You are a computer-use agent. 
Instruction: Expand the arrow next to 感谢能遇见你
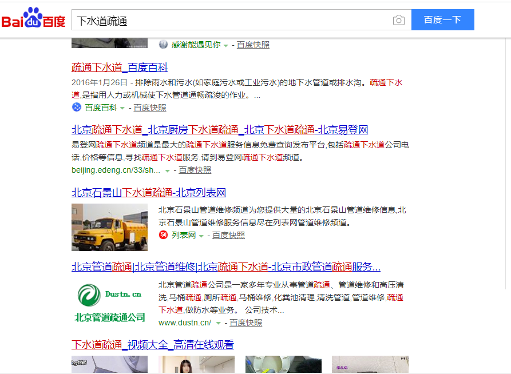pos(225,45)
